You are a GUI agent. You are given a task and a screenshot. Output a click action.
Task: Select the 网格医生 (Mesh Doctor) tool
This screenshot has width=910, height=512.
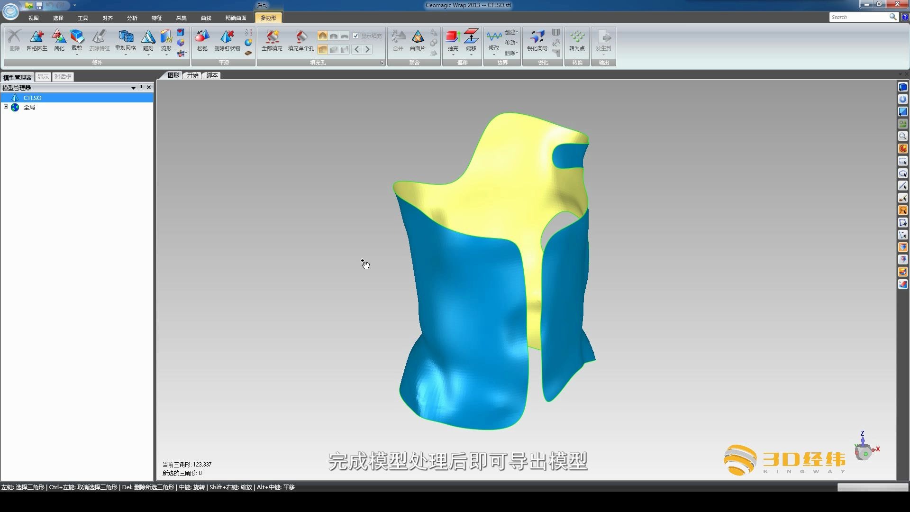(x=37, y=42)
